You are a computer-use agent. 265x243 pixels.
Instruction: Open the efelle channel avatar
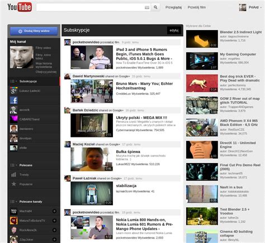point(13,147)
